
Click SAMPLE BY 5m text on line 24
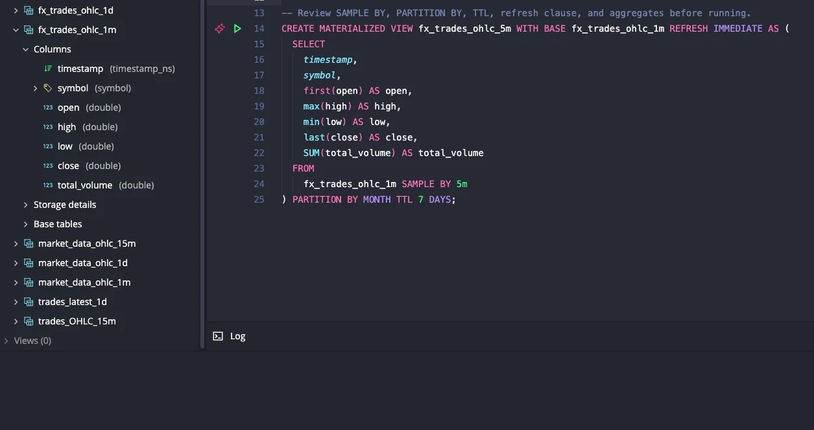coord(435,184)
